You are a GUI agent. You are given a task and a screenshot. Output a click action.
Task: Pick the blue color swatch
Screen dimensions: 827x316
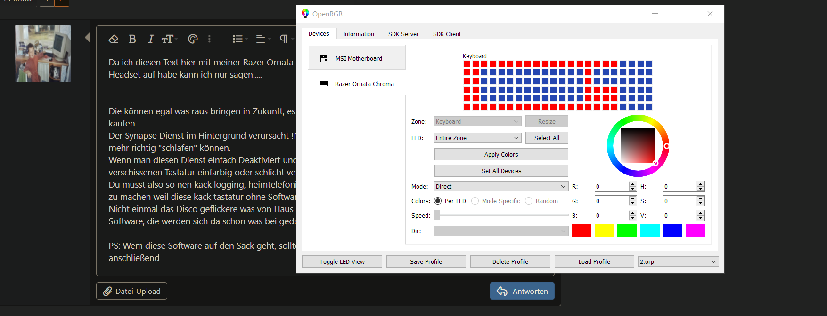click(672, 231)
